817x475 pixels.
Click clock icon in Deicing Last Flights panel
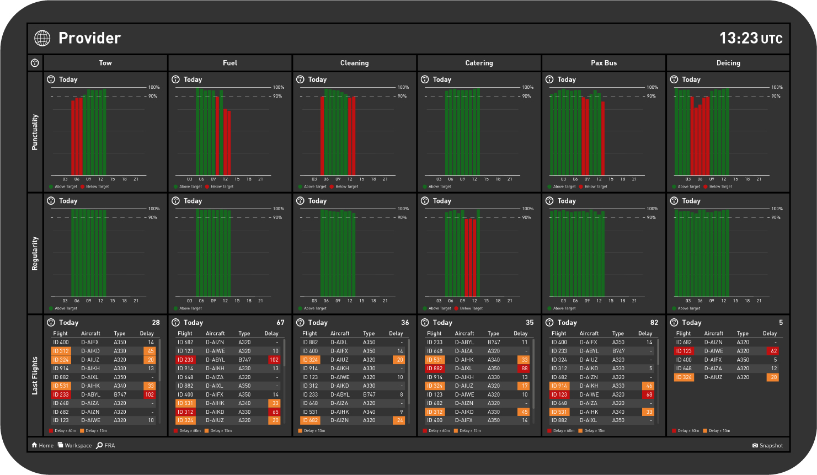pos(674,322)
